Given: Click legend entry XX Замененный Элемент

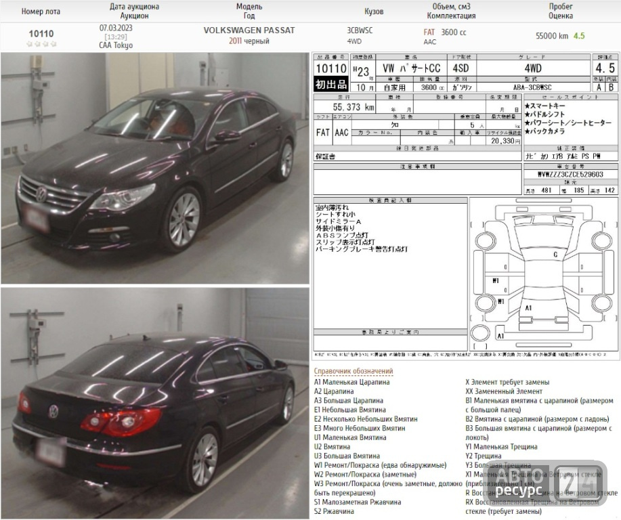Looking at the screenshot, I should coord(504,391).
